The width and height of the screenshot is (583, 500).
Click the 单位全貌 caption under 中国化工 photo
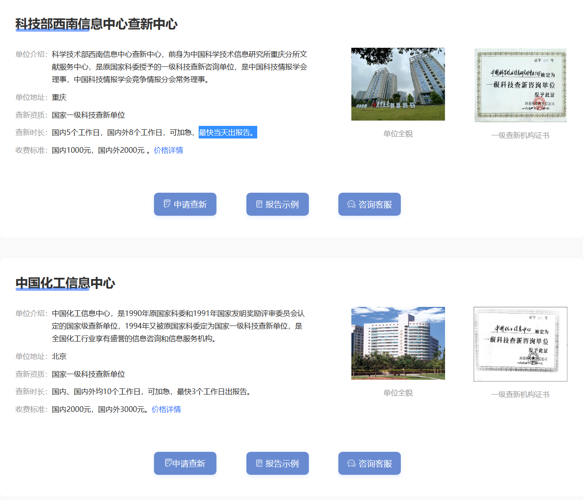click(x=398, y=393)
